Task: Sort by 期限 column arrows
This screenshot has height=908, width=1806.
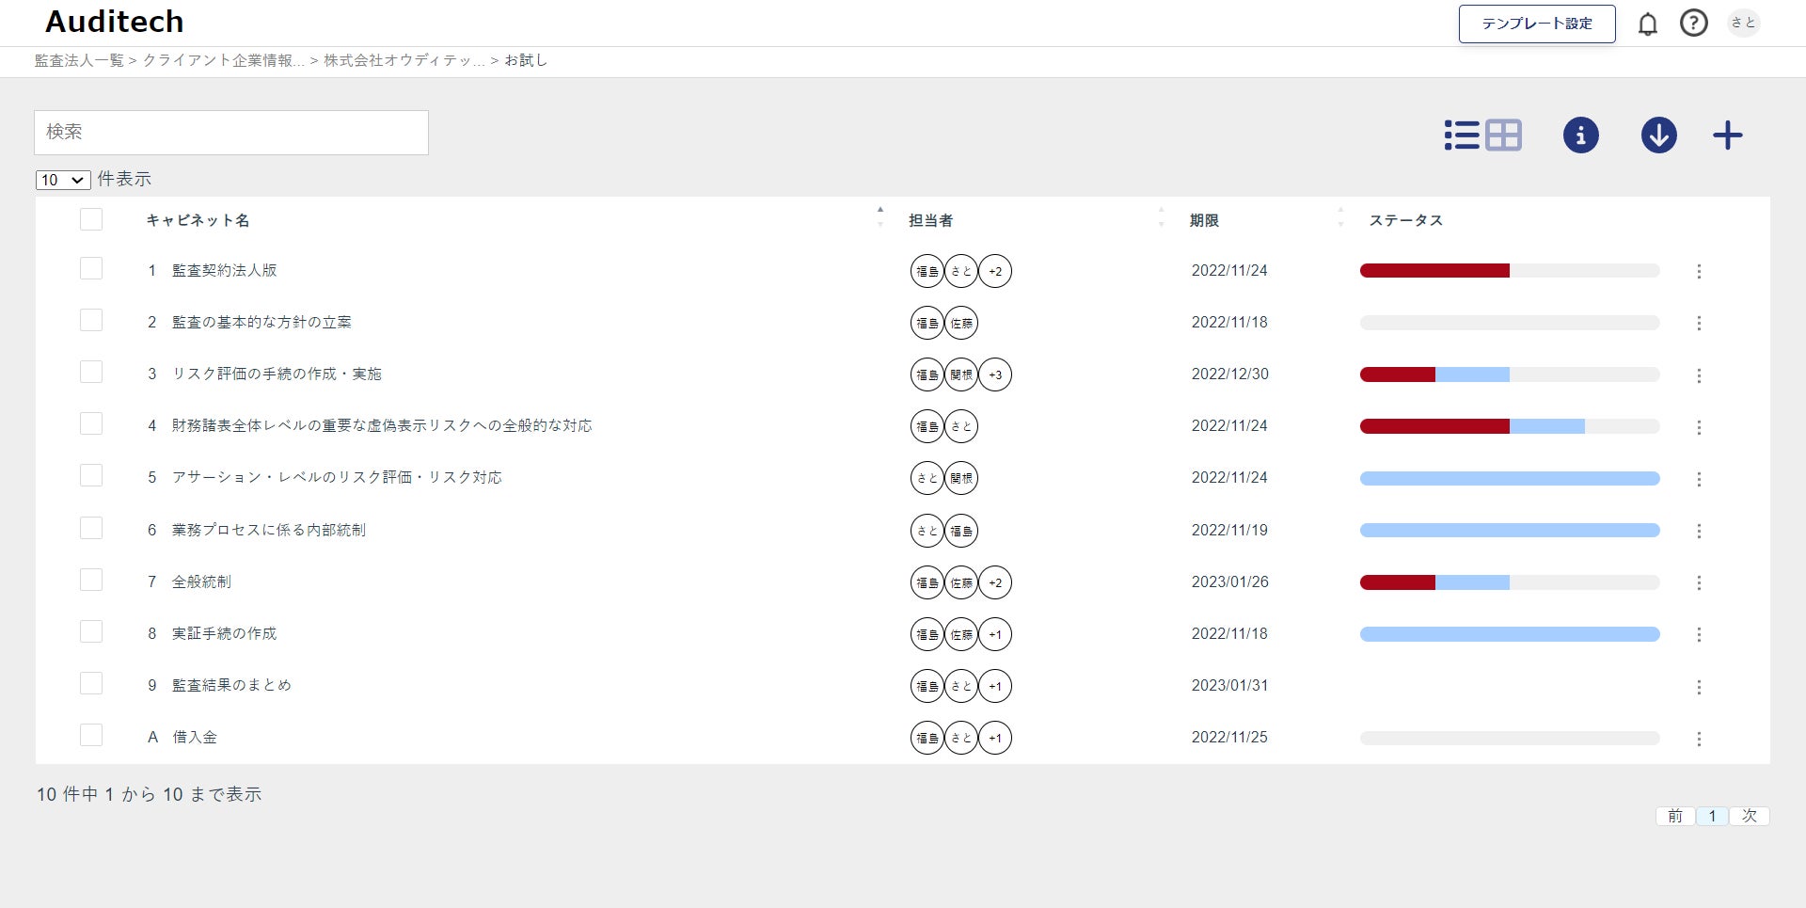Action: [x=1340, y=217]
